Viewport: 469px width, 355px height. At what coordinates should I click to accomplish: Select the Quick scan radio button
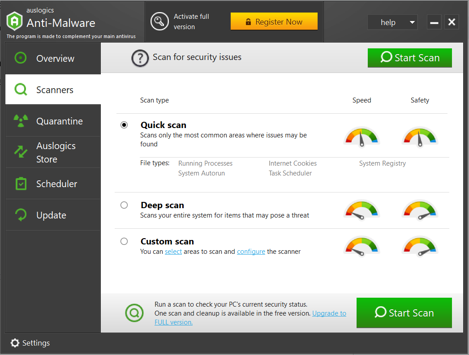(x=124, y=125)
